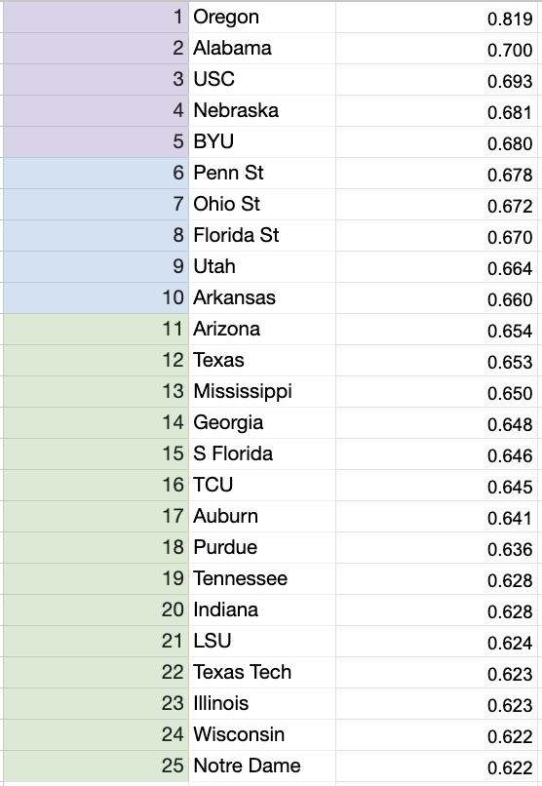This screenshot has height=786, width=542.
Task: Click the Alabama team name cell
Action: (262, 49)
